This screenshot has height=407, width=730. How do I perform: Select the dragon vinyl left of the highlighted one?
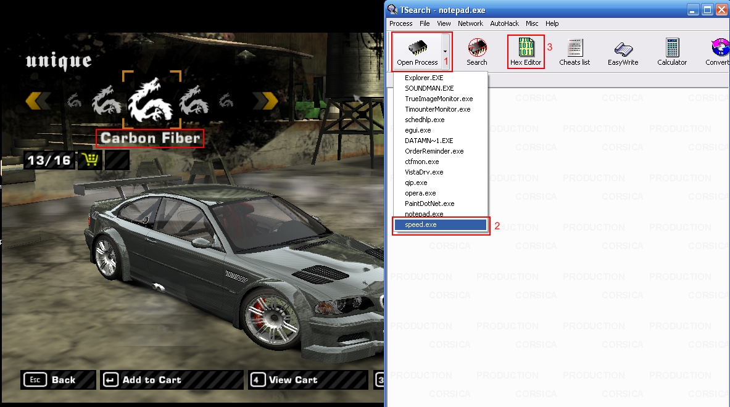[106, 99]
